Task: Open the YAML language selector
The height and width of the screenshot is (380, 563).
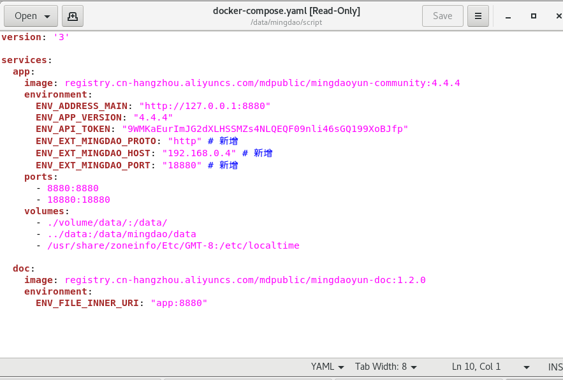Action: (328, 367)
